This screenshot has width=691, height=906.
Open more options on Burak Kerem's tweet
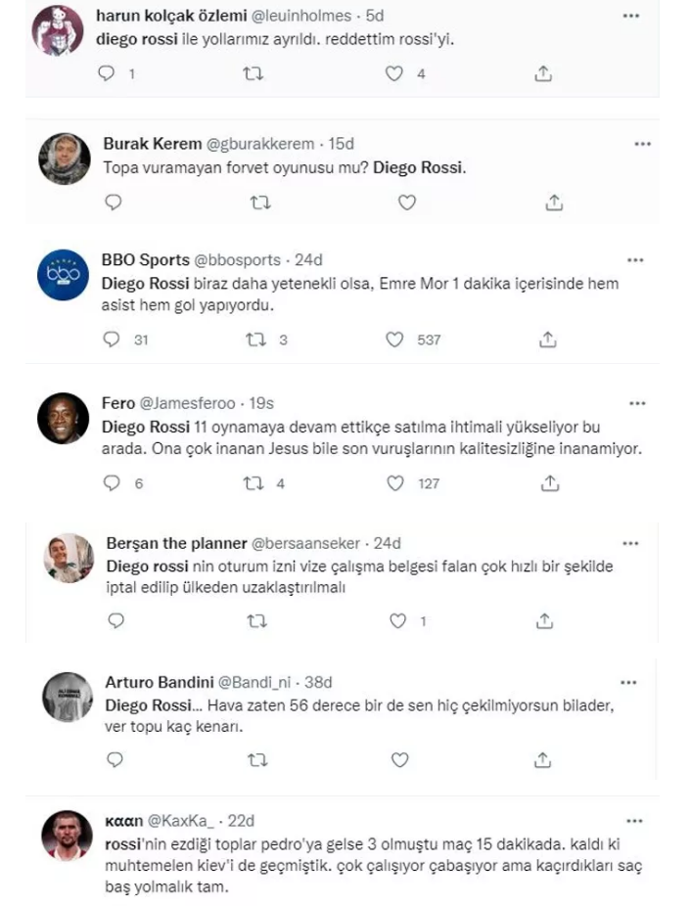coord(642,143)
